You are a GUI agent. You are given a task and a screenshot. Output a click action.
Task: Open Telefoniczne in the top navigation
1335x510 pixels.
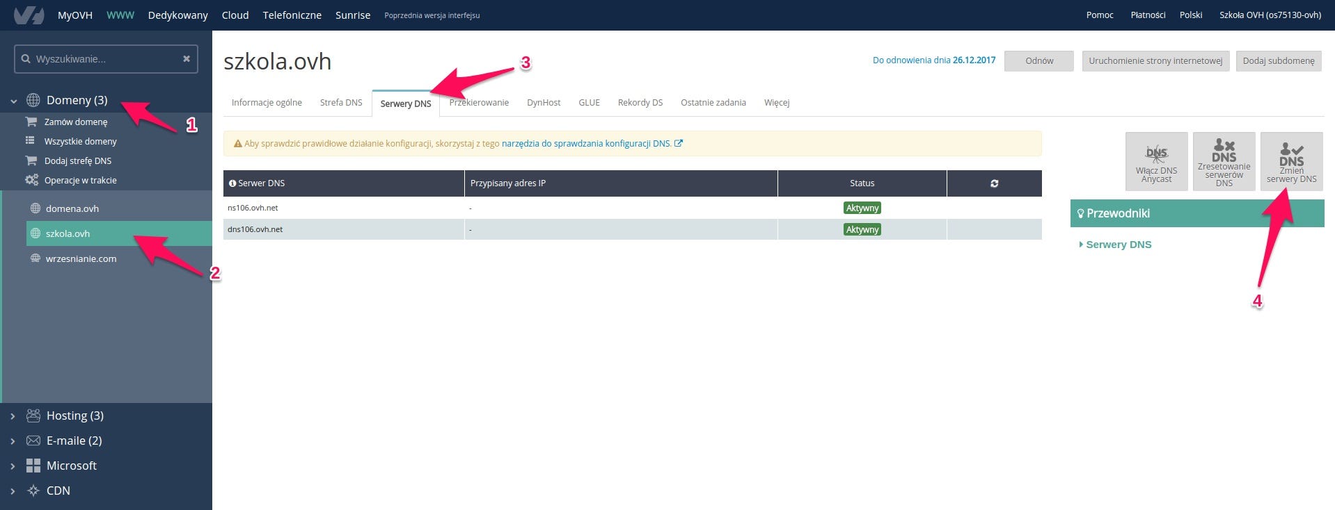click(292, 15)
